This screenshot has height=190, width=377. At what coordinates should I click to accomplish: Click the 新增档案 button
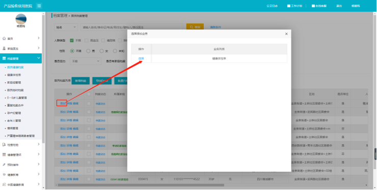[80, 81]
